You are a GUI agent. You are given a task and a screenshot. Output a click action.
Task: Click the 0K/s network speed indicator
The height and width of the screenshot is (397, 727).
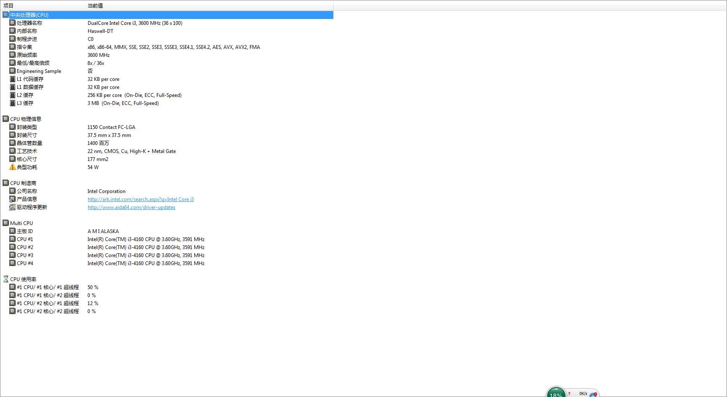point(583,393)
